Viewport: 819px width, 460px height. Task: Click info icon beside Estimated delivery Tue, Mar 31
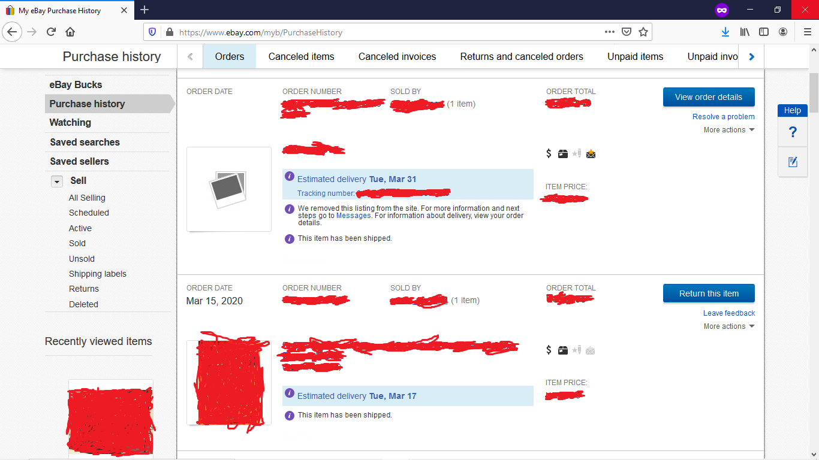coord(290,176)
